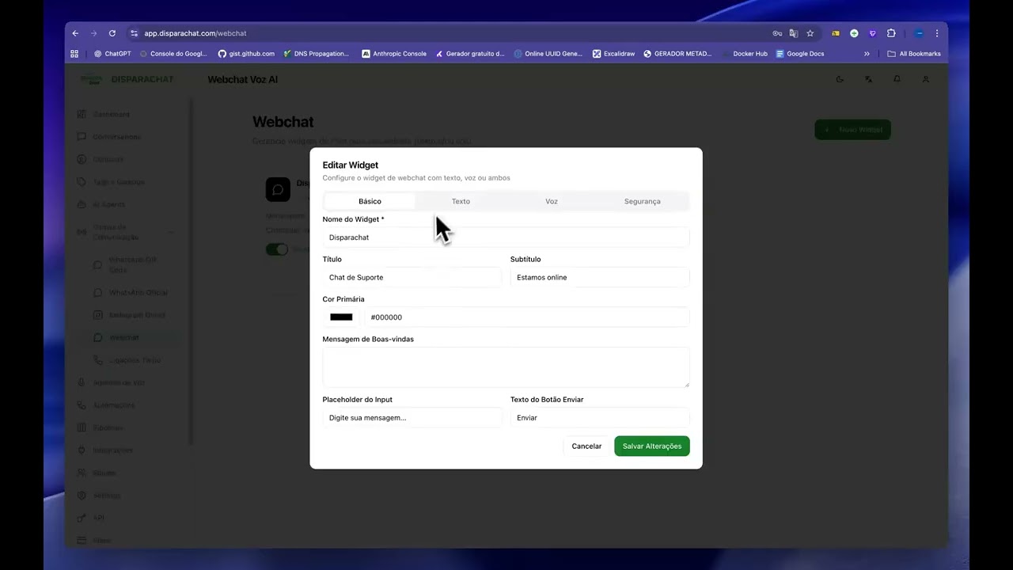Open Settings in the sidebar
Viewport: 1013px width, 570px height.
click(x=107, y=496)
